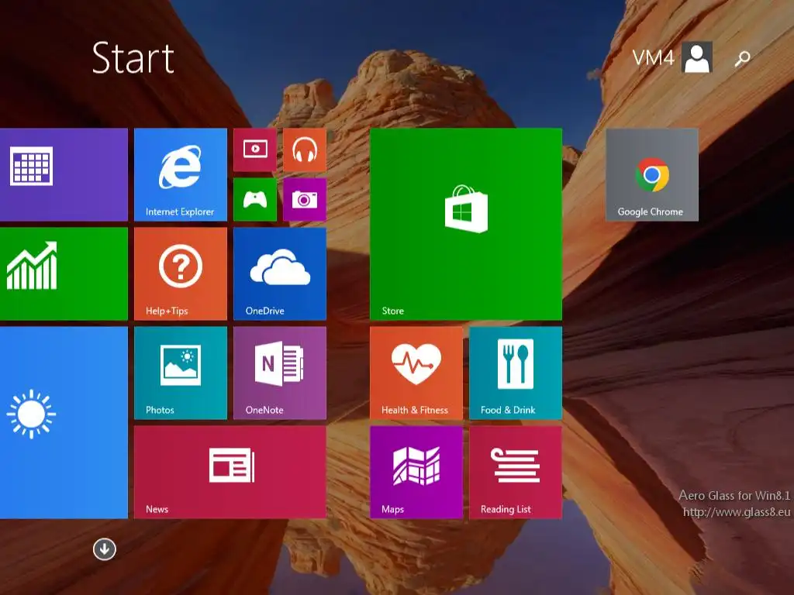
Task: Open the OneDrive tile
Action: point(279,273)
